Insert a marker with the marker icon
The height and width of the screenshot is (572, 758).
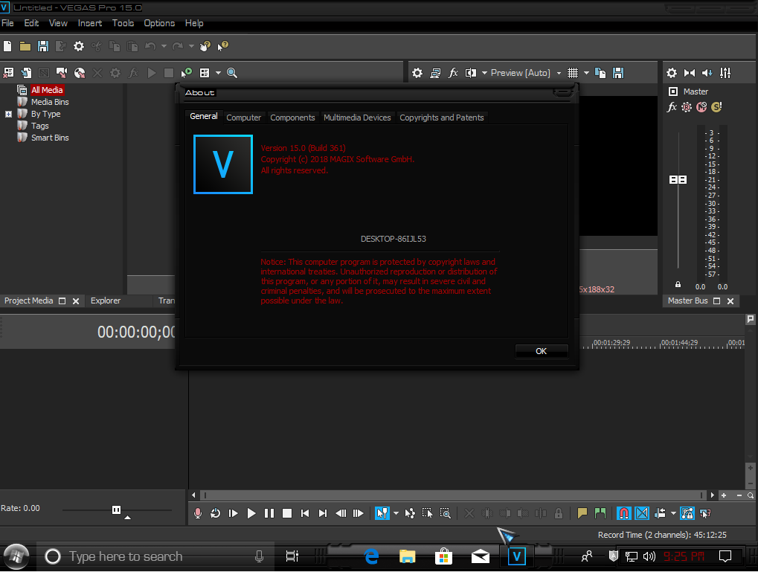(x=582, y=513)
